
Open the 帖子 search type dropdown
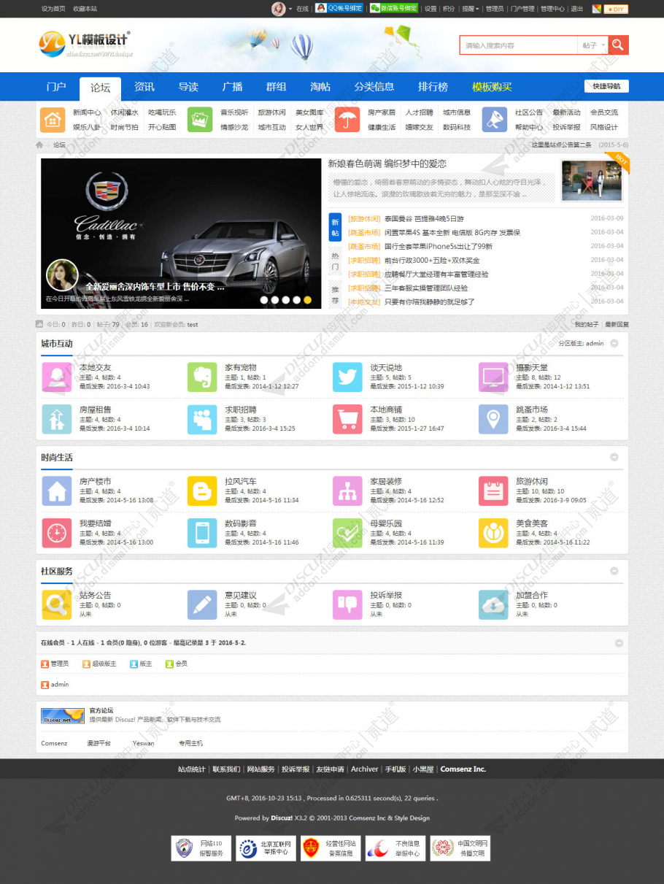592,45
